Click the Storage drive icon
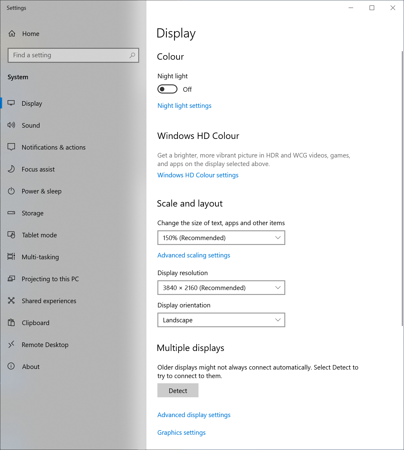This screenshot has height=450, width=404. click(x=11, y=213)
